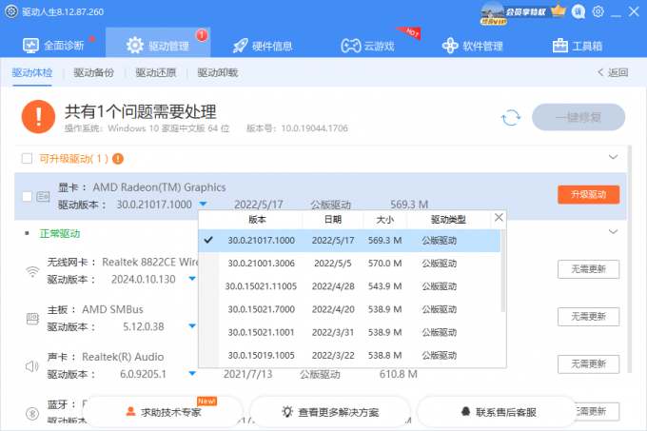Viewport: 647px width, 431px height.
Task: Open 硬件信息 tab
Action: click(263, 46)
